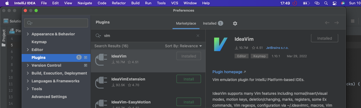361x108 pixels.
Task: Install the IdeaVimExtension plugin
Action: (189, 79)
